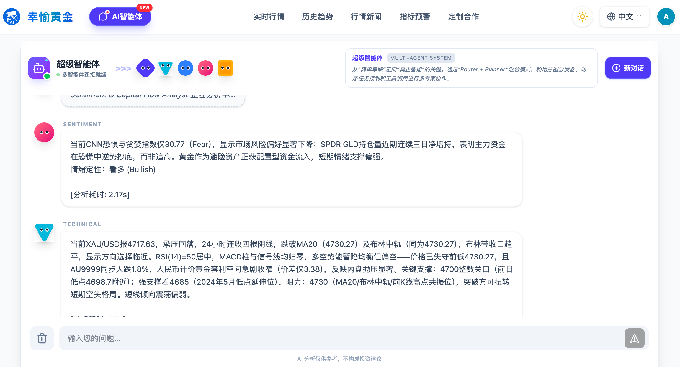Click the pink sentiment agent icon in header
Image resolution: width=680 pixels, height=367 pixels.
point(205,68)
